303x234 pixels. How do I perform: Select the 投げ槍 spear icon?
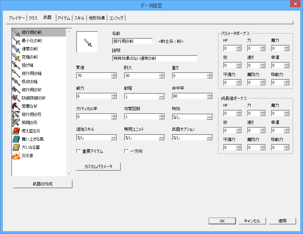coord(16,65)
